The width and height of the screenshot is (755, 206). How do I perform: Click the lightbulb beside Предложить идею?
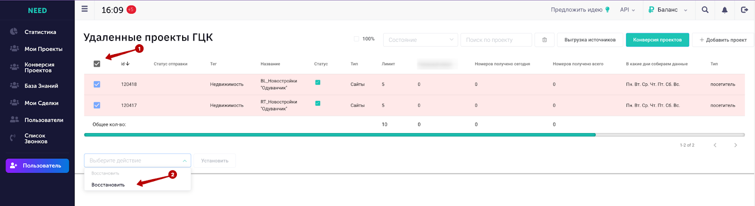click(x=607, y=9)
